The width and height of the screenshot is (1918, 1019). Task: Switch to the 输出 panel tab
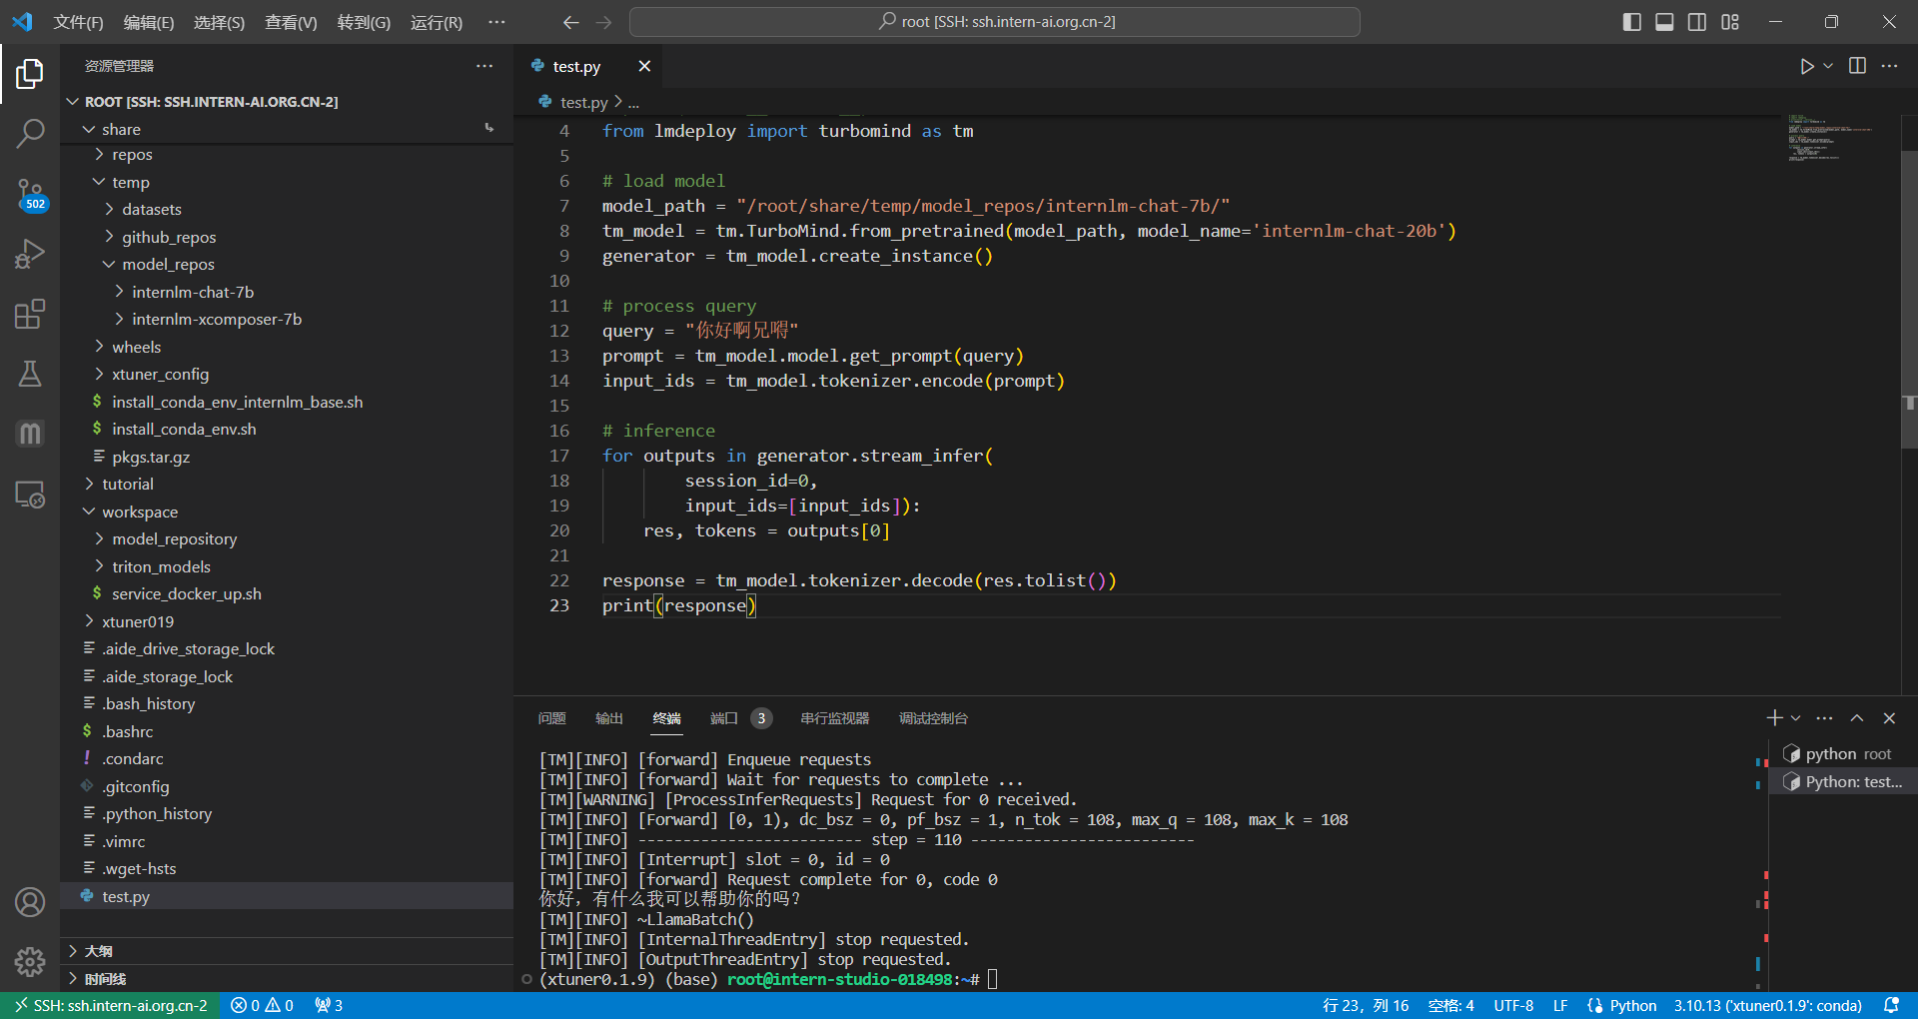(608, 718)
